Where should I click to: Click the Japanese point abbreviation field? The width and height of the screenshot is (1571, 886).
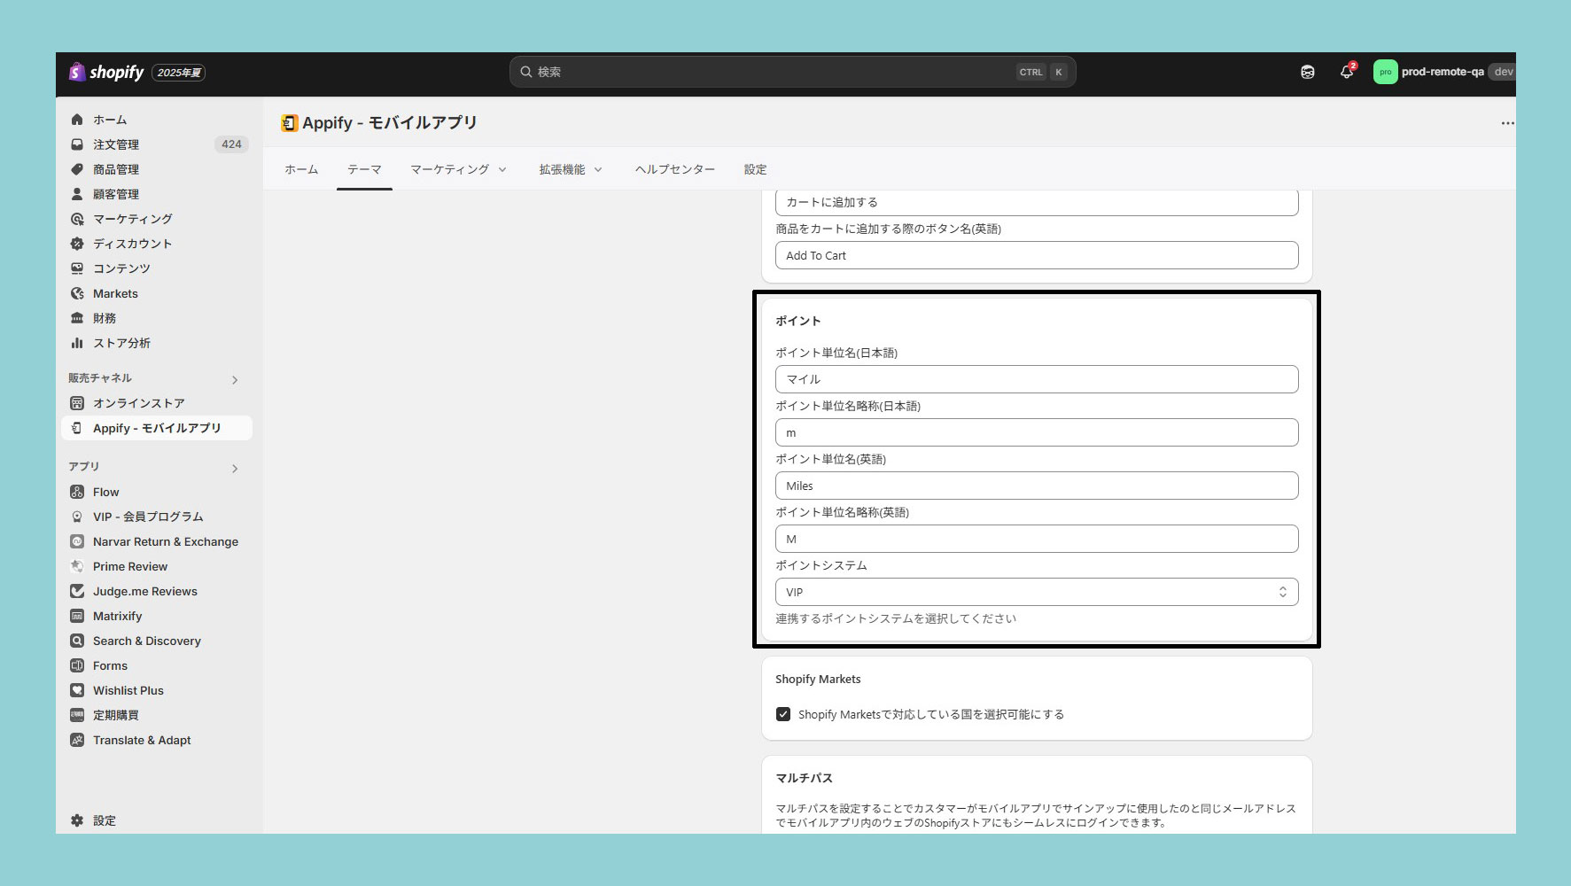[x=1037, y=432]
